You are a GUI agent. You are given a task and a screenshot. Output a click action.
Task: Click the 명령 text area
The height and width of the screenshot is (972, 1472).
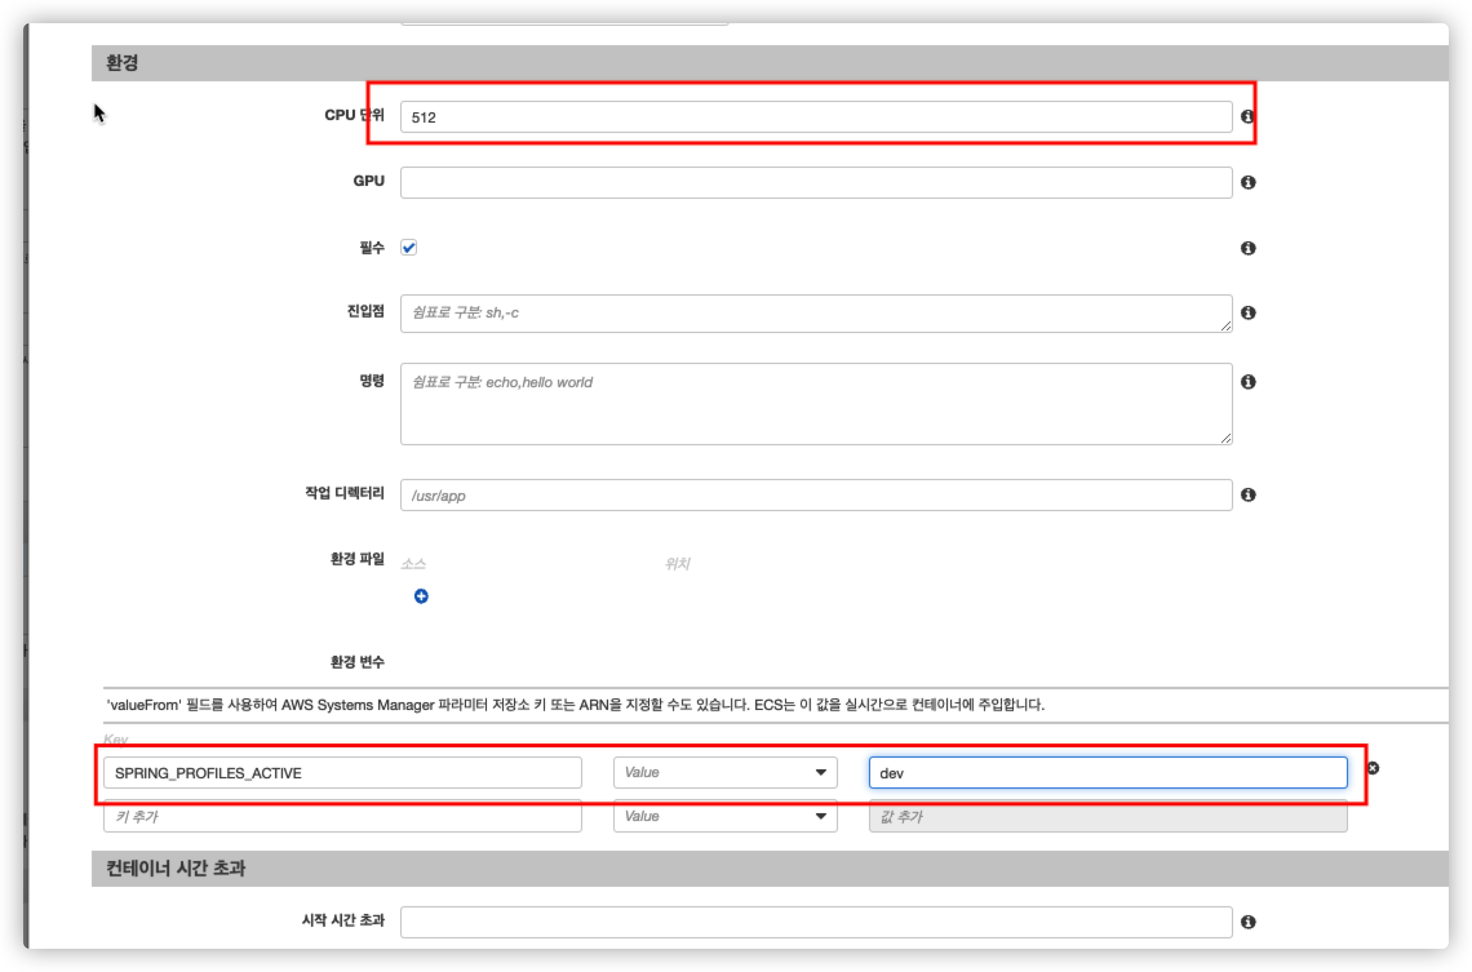coord(815,404)
